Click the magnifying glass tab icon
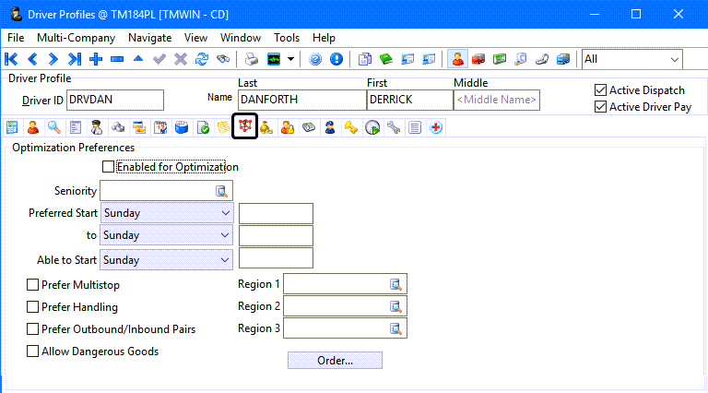This screenshot has height=393, width=708. click(x=54, y=127)
